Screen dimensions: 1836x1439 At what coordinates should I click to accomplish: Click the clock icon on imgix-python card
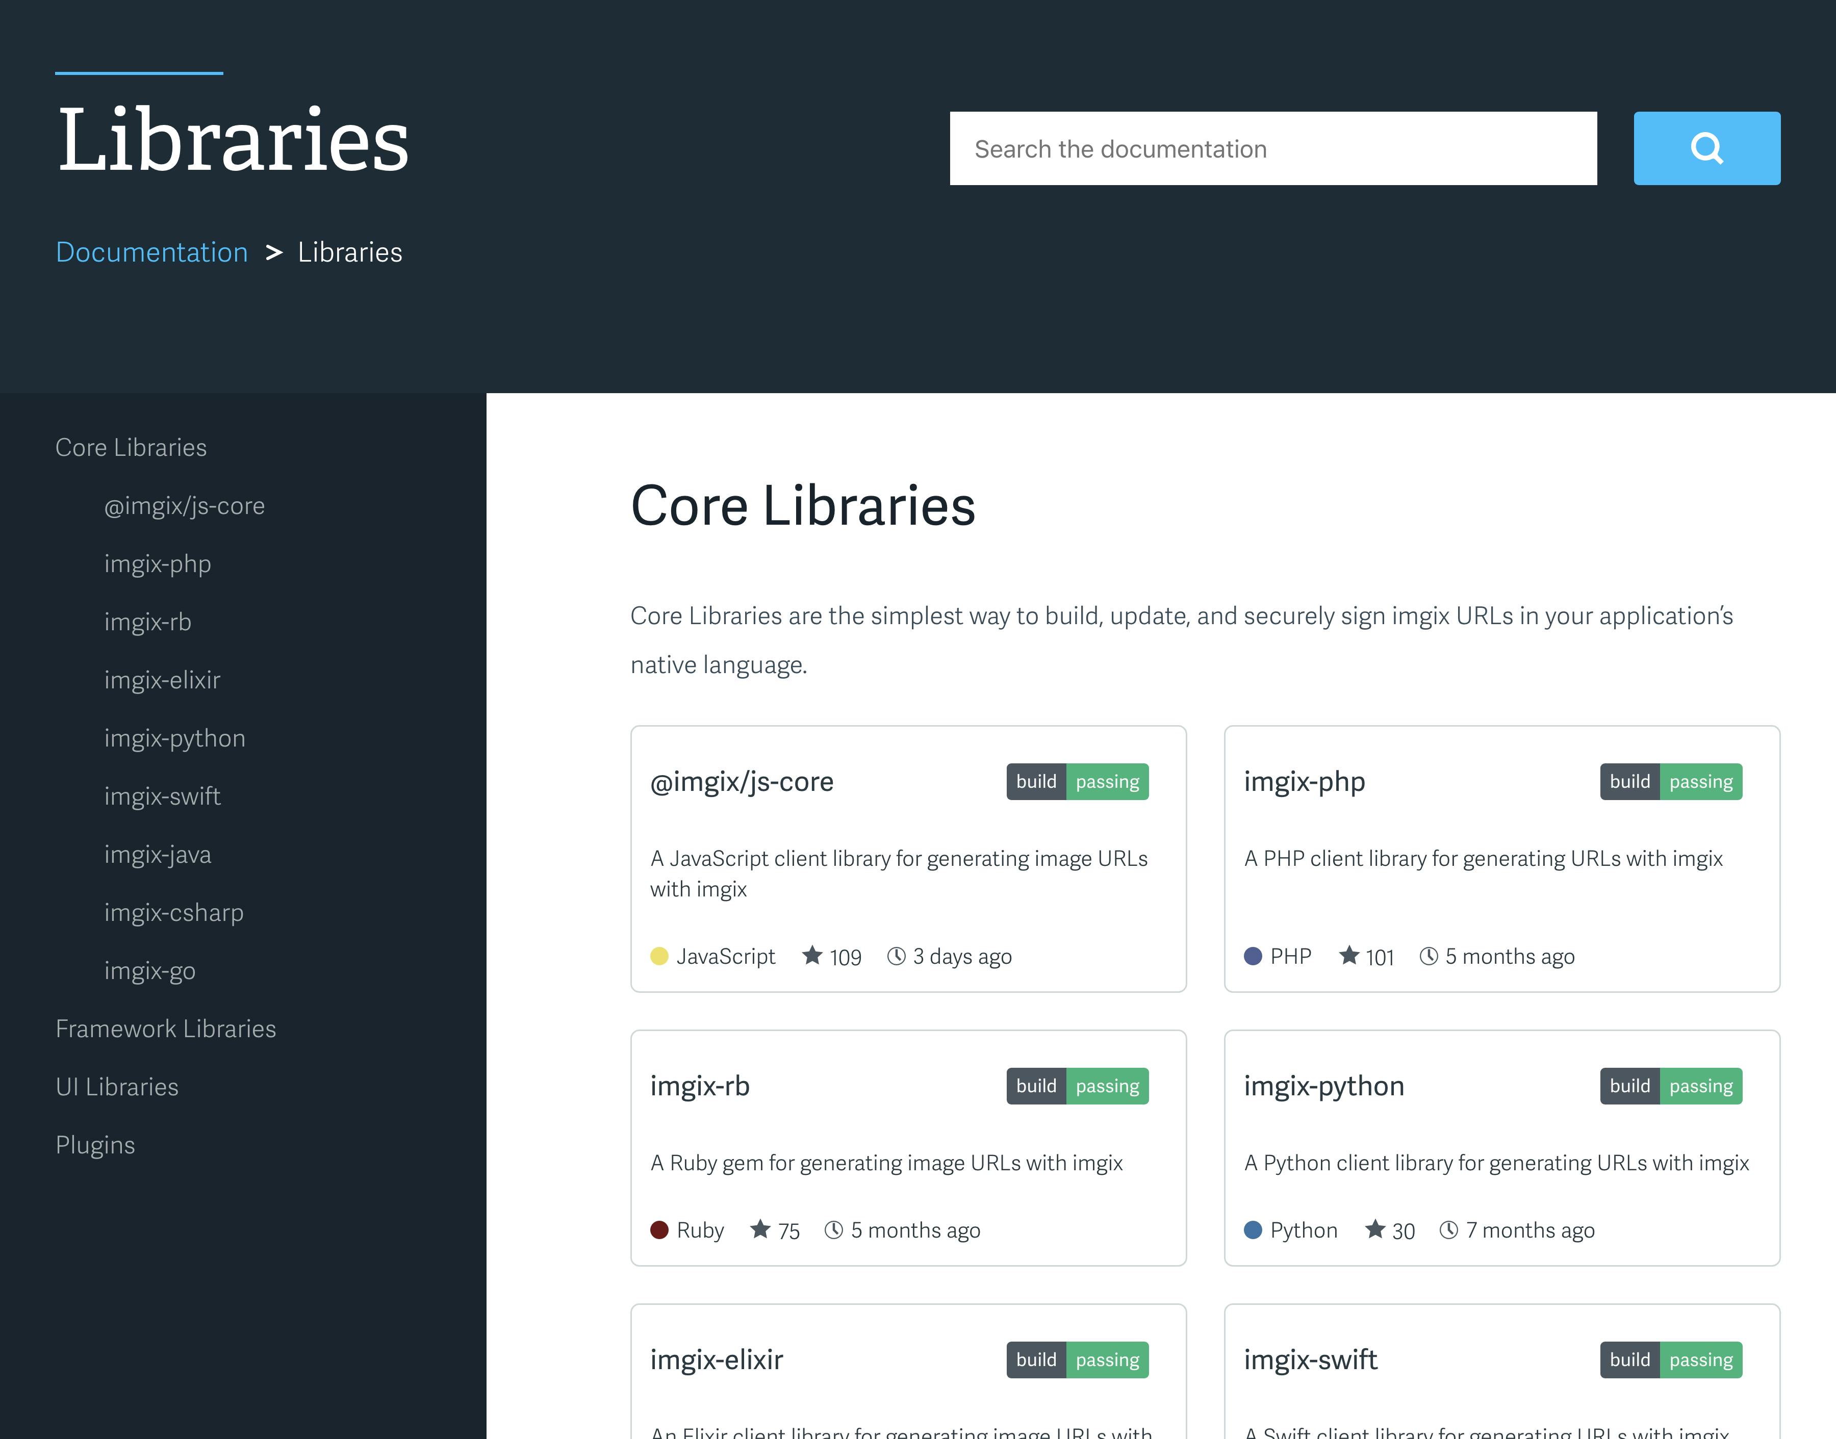(1448, 1229)
